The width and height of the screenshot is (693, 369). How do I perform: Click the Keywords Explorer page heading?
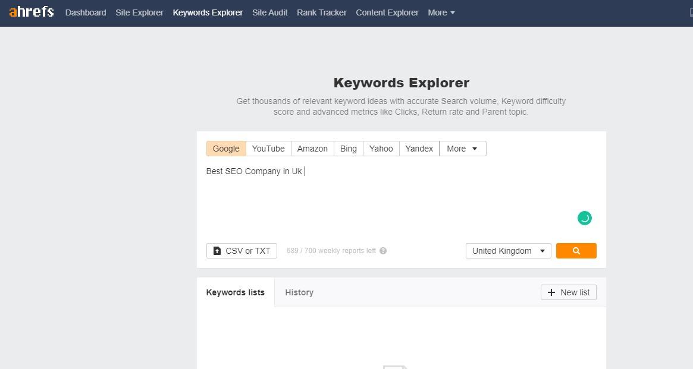(402, 83)
